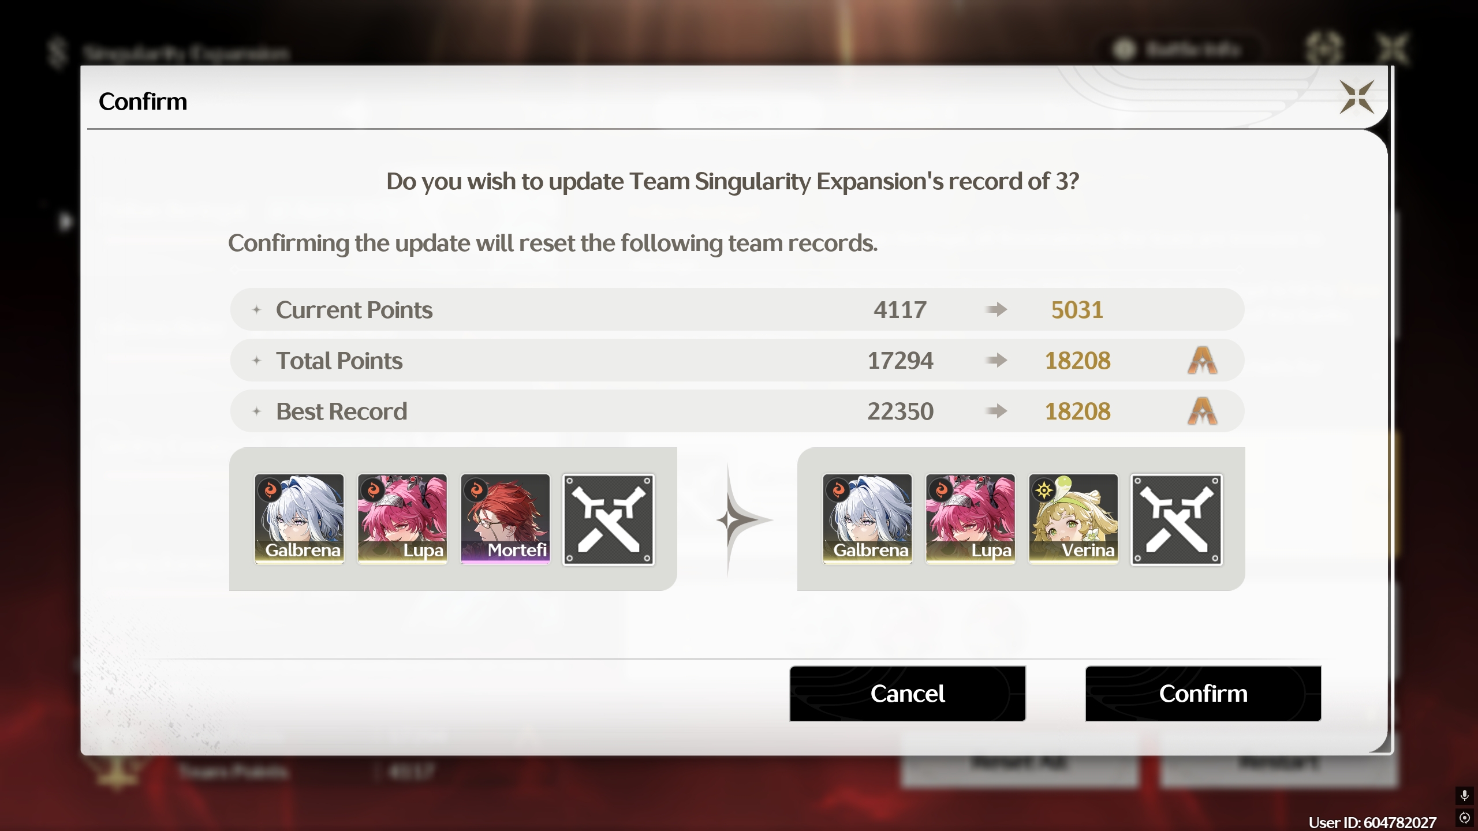Click the Confirm button
Screen dimensions: 1478x831
click(1203, 693)
